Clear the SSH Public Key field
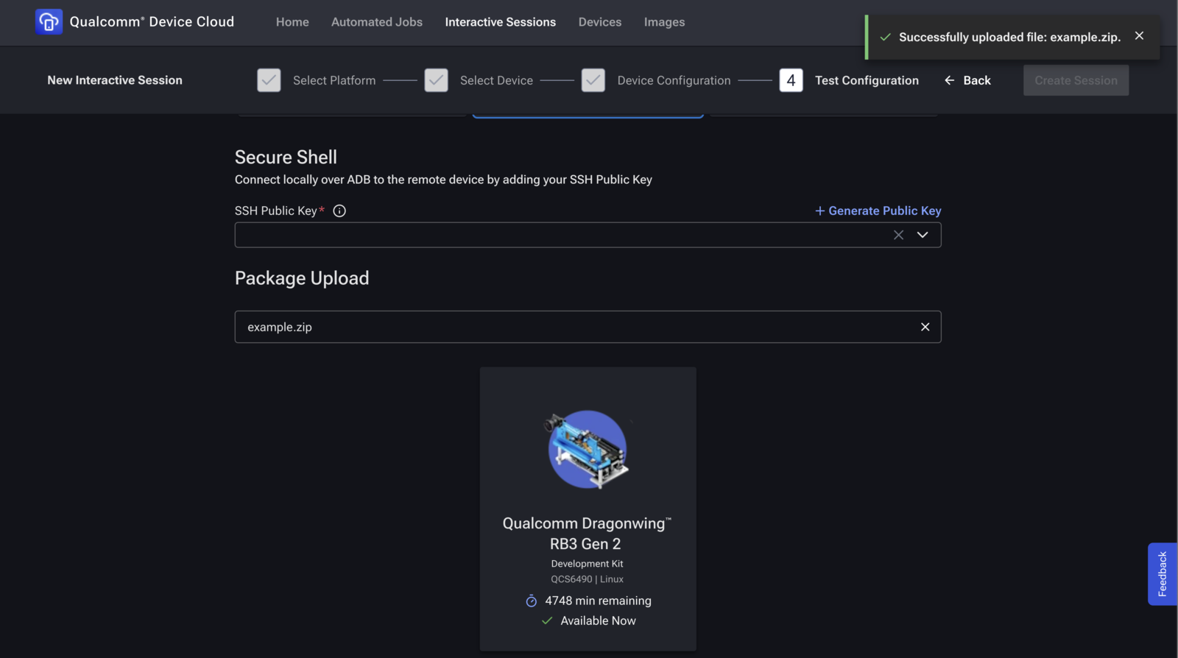The height and width of the screenshot is (658, 1178). click(898, 235)
